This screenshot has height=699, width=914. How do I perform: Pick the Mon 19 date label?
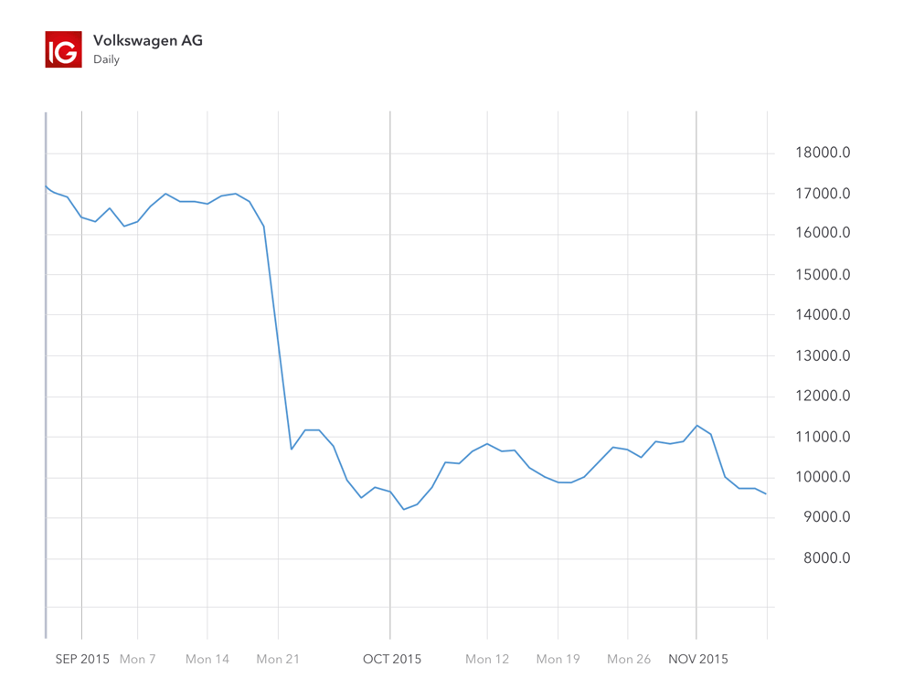(x=558, y=659)
